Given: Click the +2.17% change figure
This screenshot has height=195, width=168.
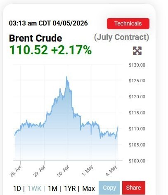Looking at the screenshot, I should pos(71,50).
